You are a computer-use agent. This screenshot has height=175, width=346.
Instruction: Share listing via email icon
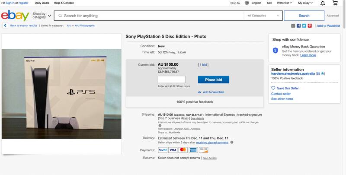pos(293,26)
